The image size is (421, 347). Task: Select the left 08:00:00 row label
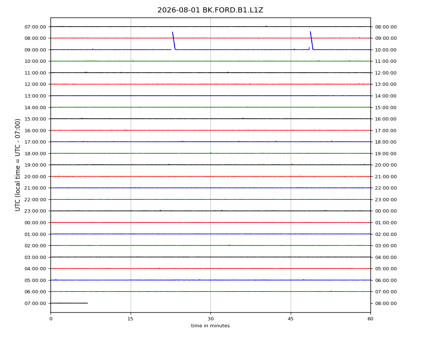click(x=35, y=38)
